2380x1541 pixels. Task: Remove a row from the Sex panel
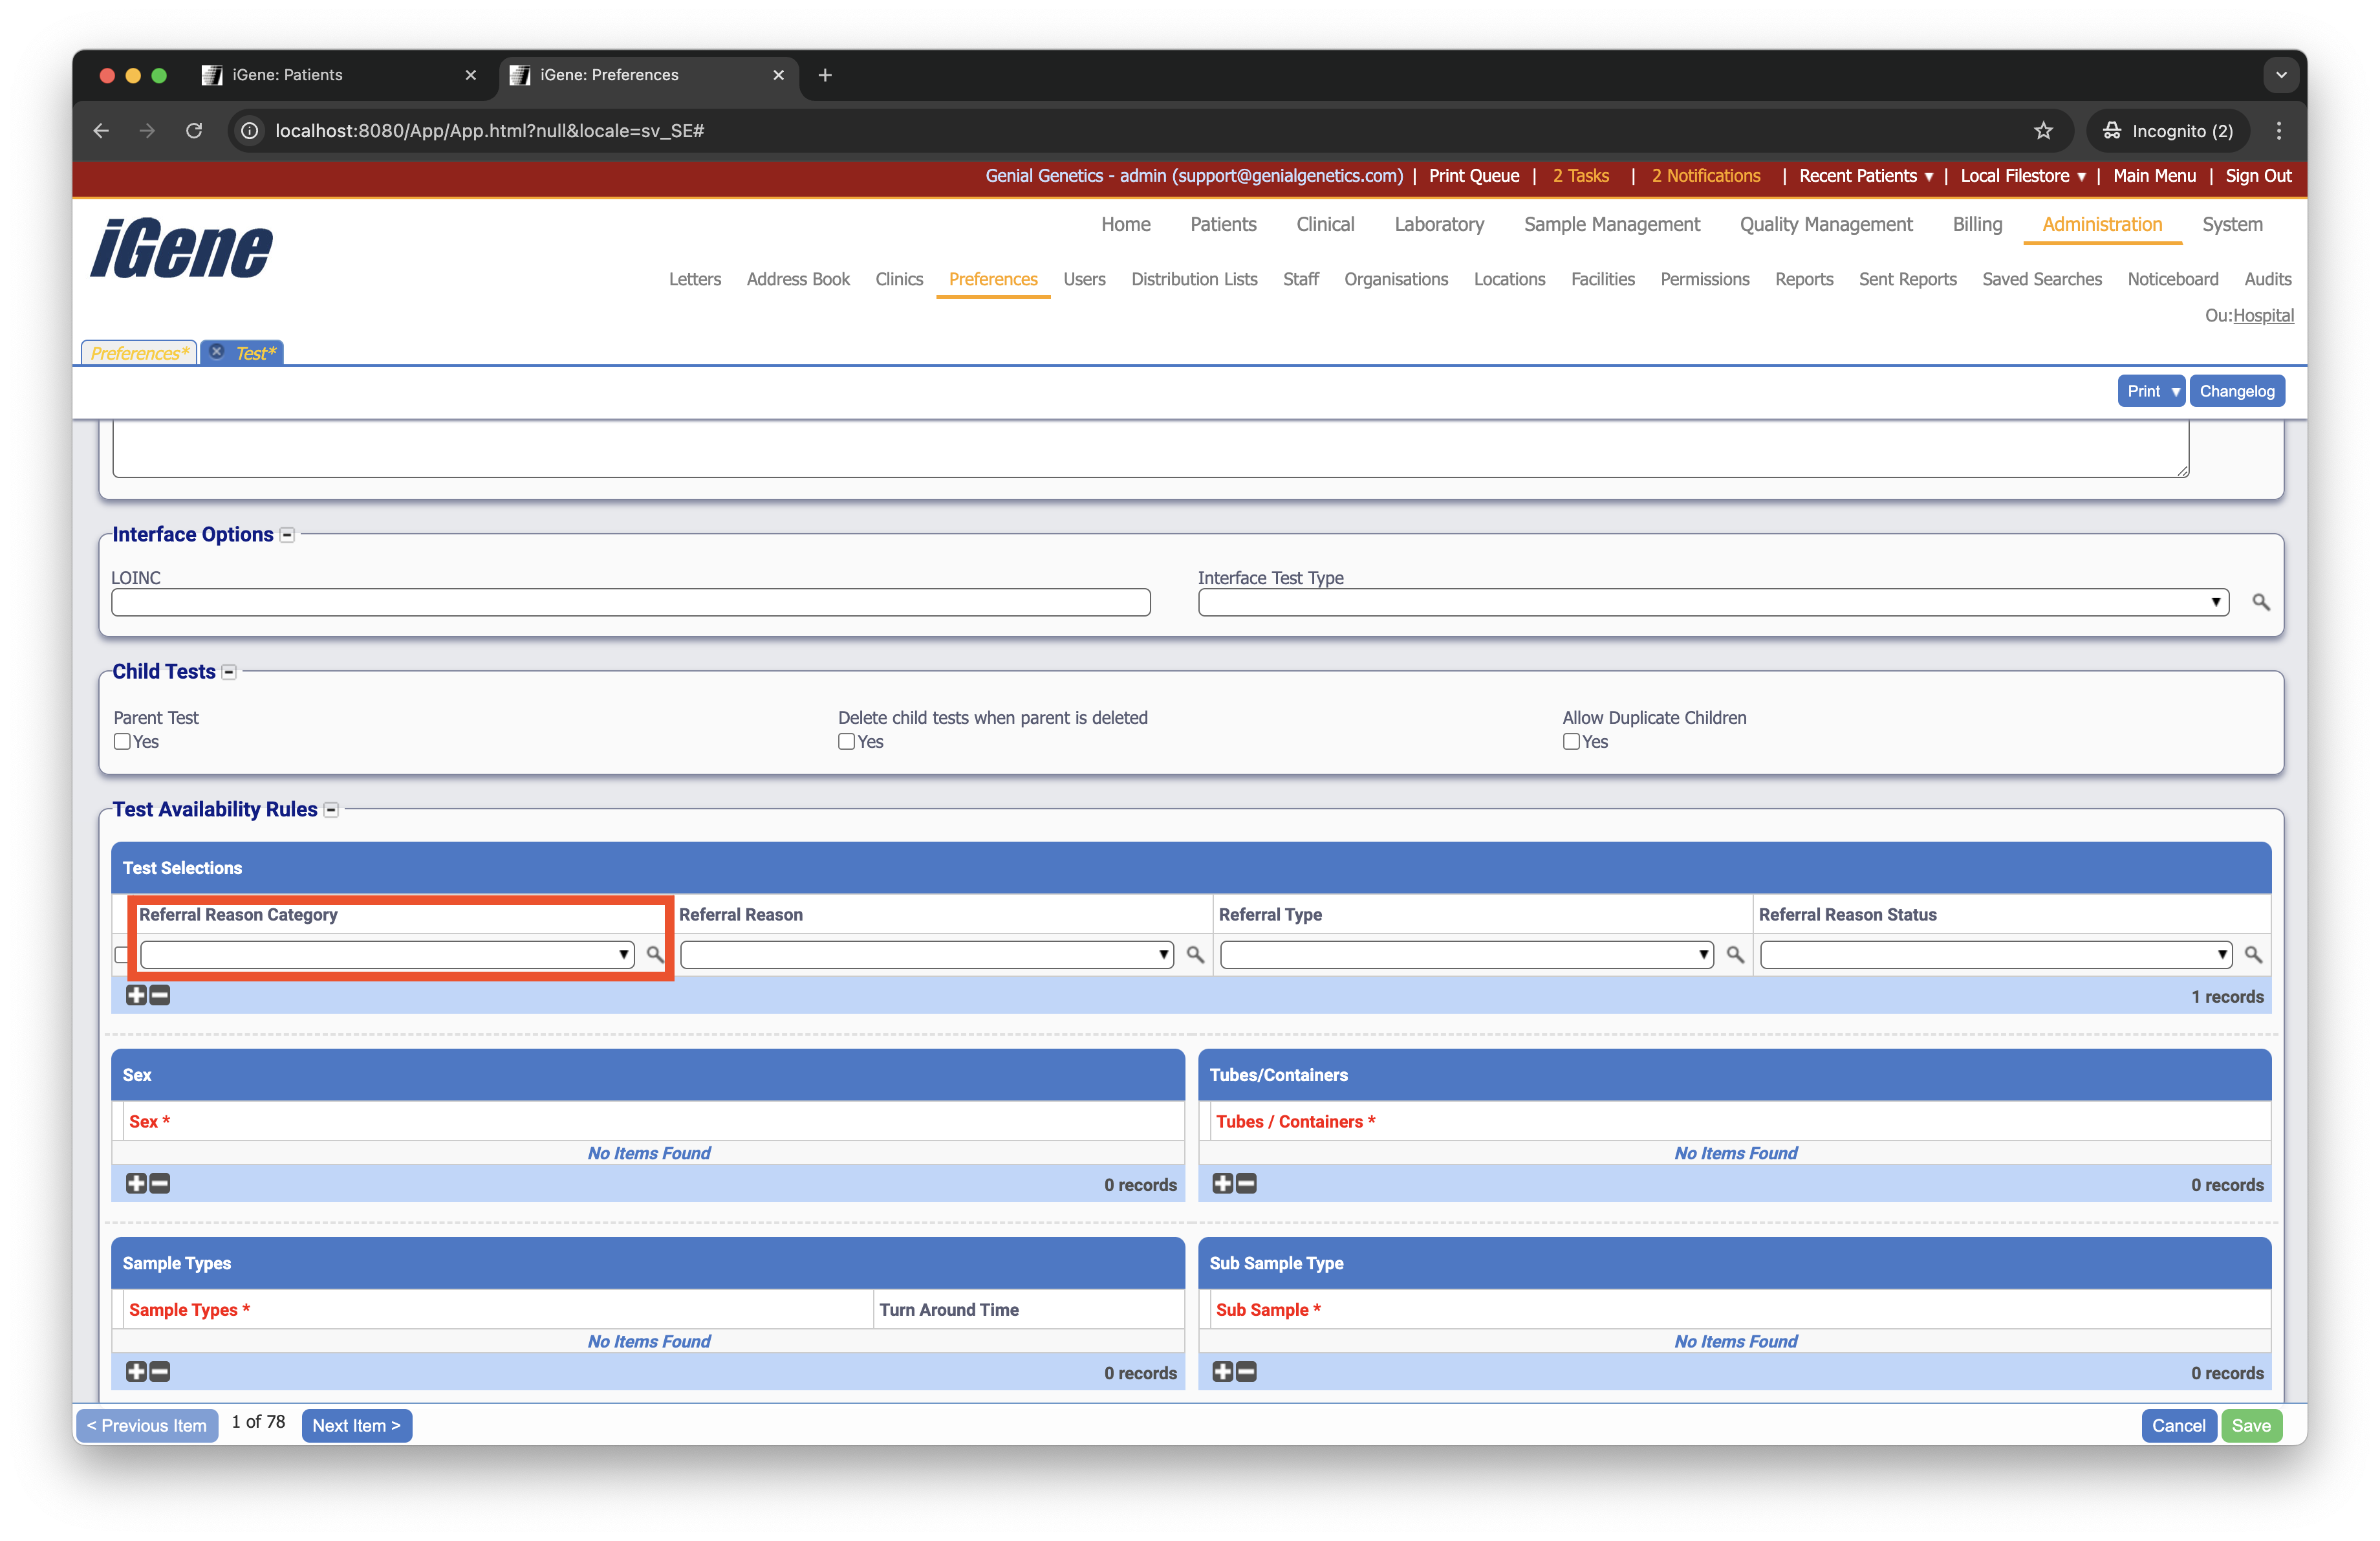tap(159, 1183)
